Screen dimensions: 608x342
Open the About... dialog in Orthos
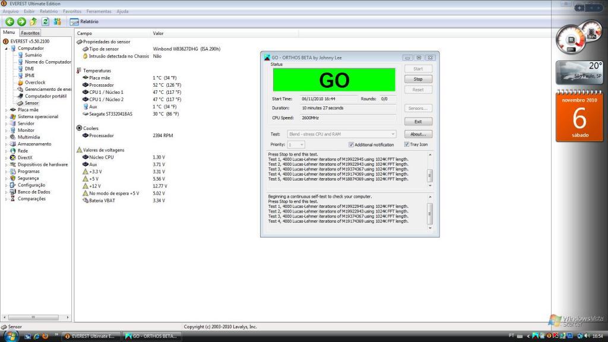click(x=418, y=134)
